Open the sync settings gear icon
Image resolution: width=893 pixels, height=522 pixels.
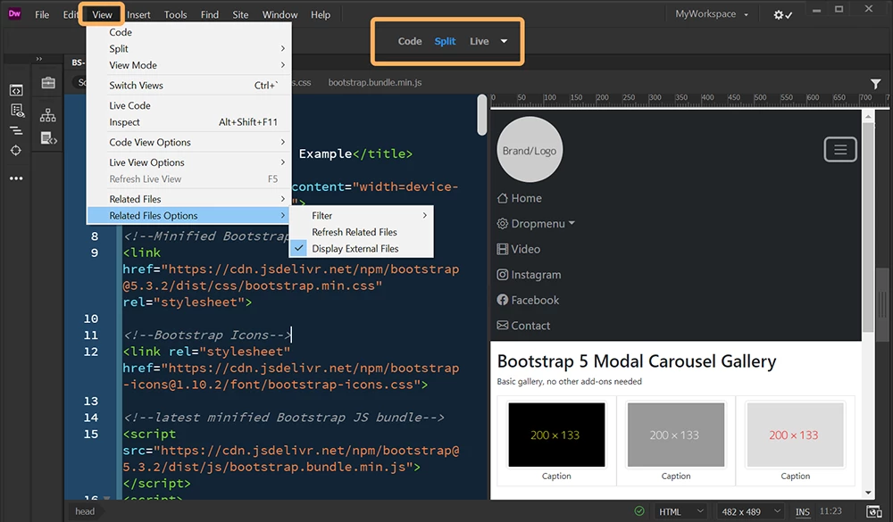click(x=782, y=15)
